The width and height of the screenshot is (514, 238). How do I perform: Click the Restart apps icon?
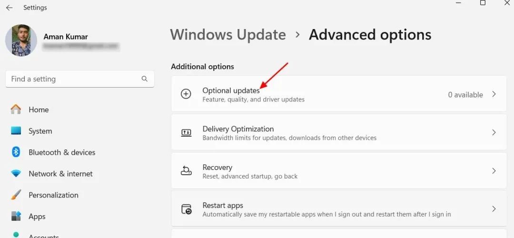click(186, 209)
